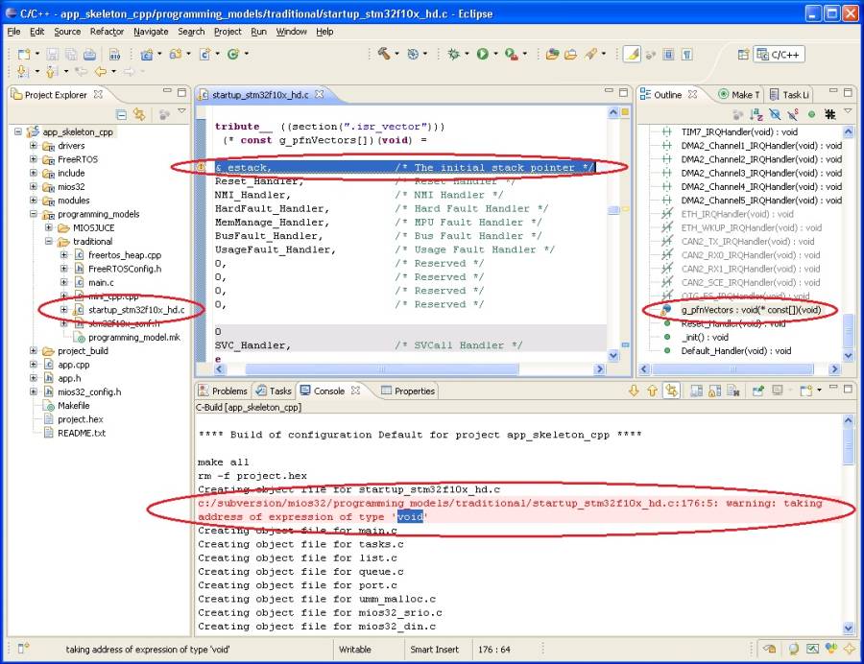Click the Debug bug icon
Image resolution: width=864 pixels, height=664 pixels.
tap(453, 55)
